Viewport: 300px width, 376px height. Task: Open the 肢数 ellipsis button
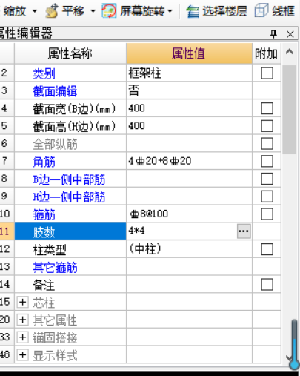click(x=244, y=231)
